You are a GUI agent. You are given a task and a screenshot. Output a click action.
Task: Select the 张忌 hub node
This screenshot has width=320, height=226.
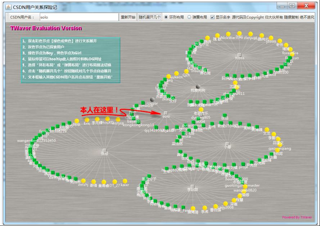(104, 151)
